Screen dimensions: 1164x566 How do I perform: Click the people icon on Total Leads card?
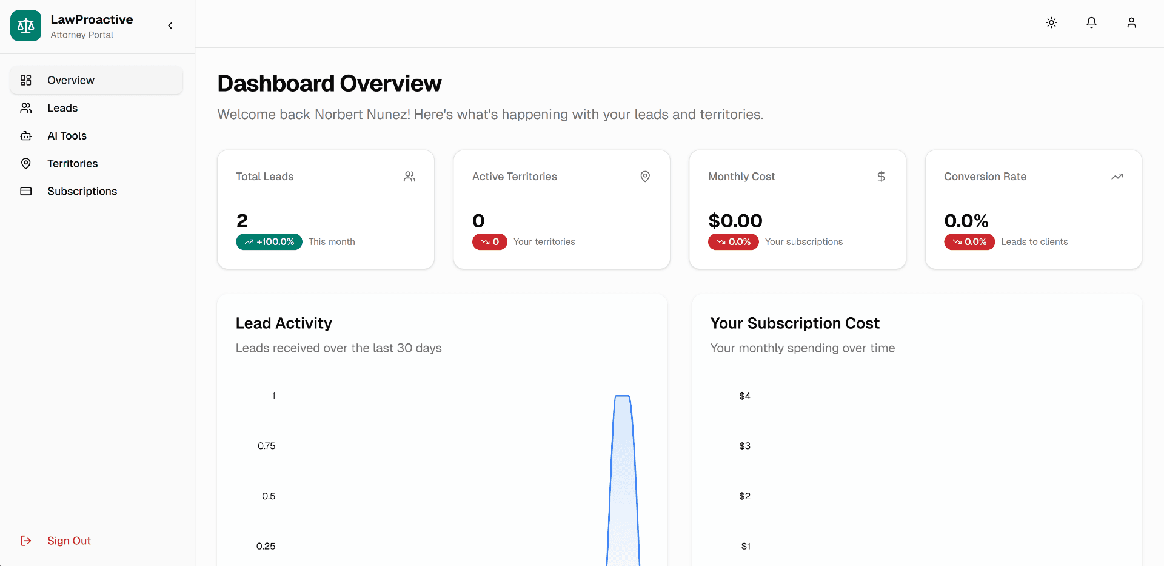coord(409,177)
